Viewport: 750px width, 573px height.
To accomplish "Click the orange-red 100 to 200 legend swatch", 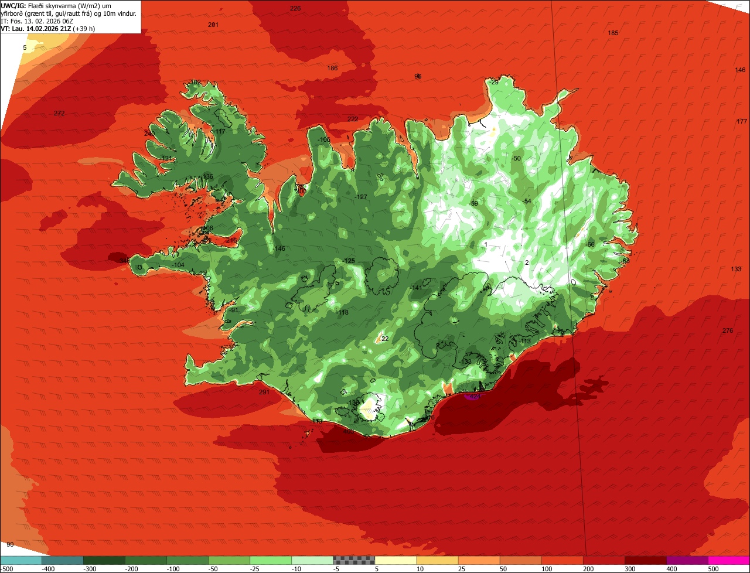I will pos(562,560).
